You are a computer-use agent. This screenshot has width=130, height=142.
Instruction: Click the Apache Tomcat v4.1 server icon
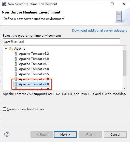(16, 64)
